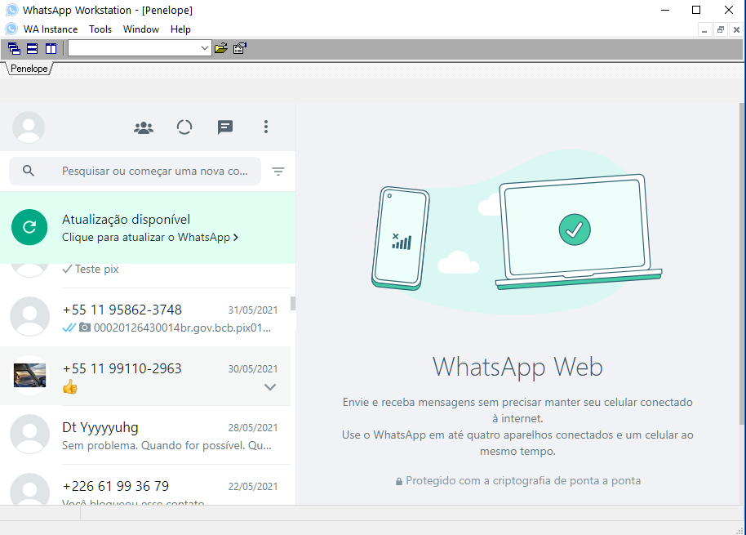746x535 pixels.
Task: Open the Communities icon
Action: 144,127
